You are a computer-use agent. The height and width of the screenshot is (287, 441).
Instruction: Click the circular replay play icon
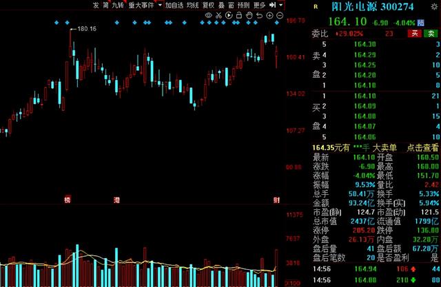pos(229,15)
